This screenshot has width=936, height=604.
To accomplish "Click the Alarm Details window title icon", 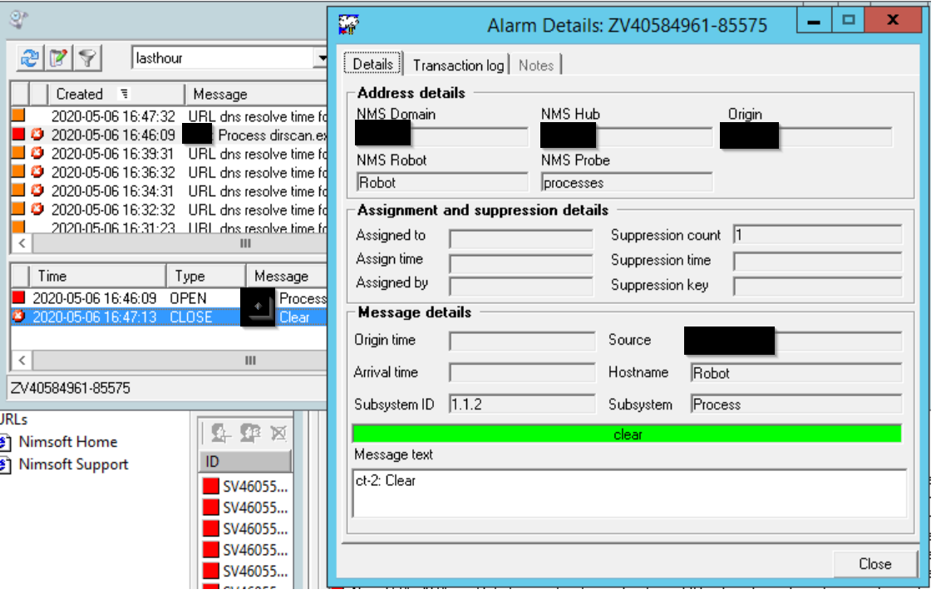I will point(348,25).
